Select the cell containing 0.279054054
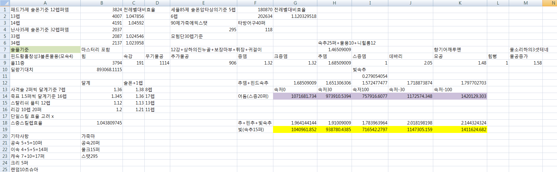 (x=370, y=76)
